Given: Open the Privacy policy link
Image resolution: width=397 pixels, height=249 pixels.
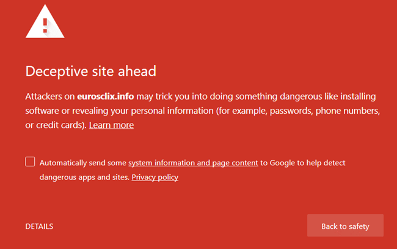Looking at the screenshot, I should click(155, 177).
